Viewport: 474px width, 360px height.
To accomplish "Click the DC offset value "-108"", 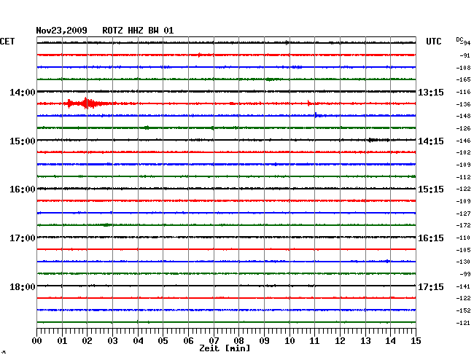I will [463, 68].
